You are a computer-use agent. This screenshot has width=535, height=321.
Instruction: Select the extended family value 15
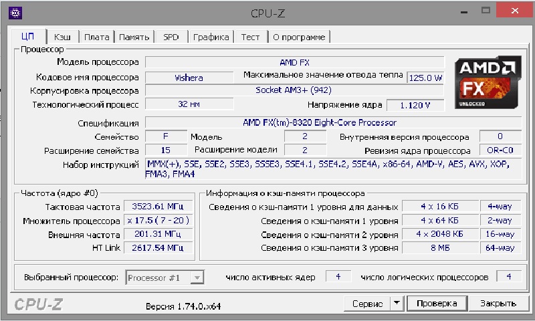[166, 150]
